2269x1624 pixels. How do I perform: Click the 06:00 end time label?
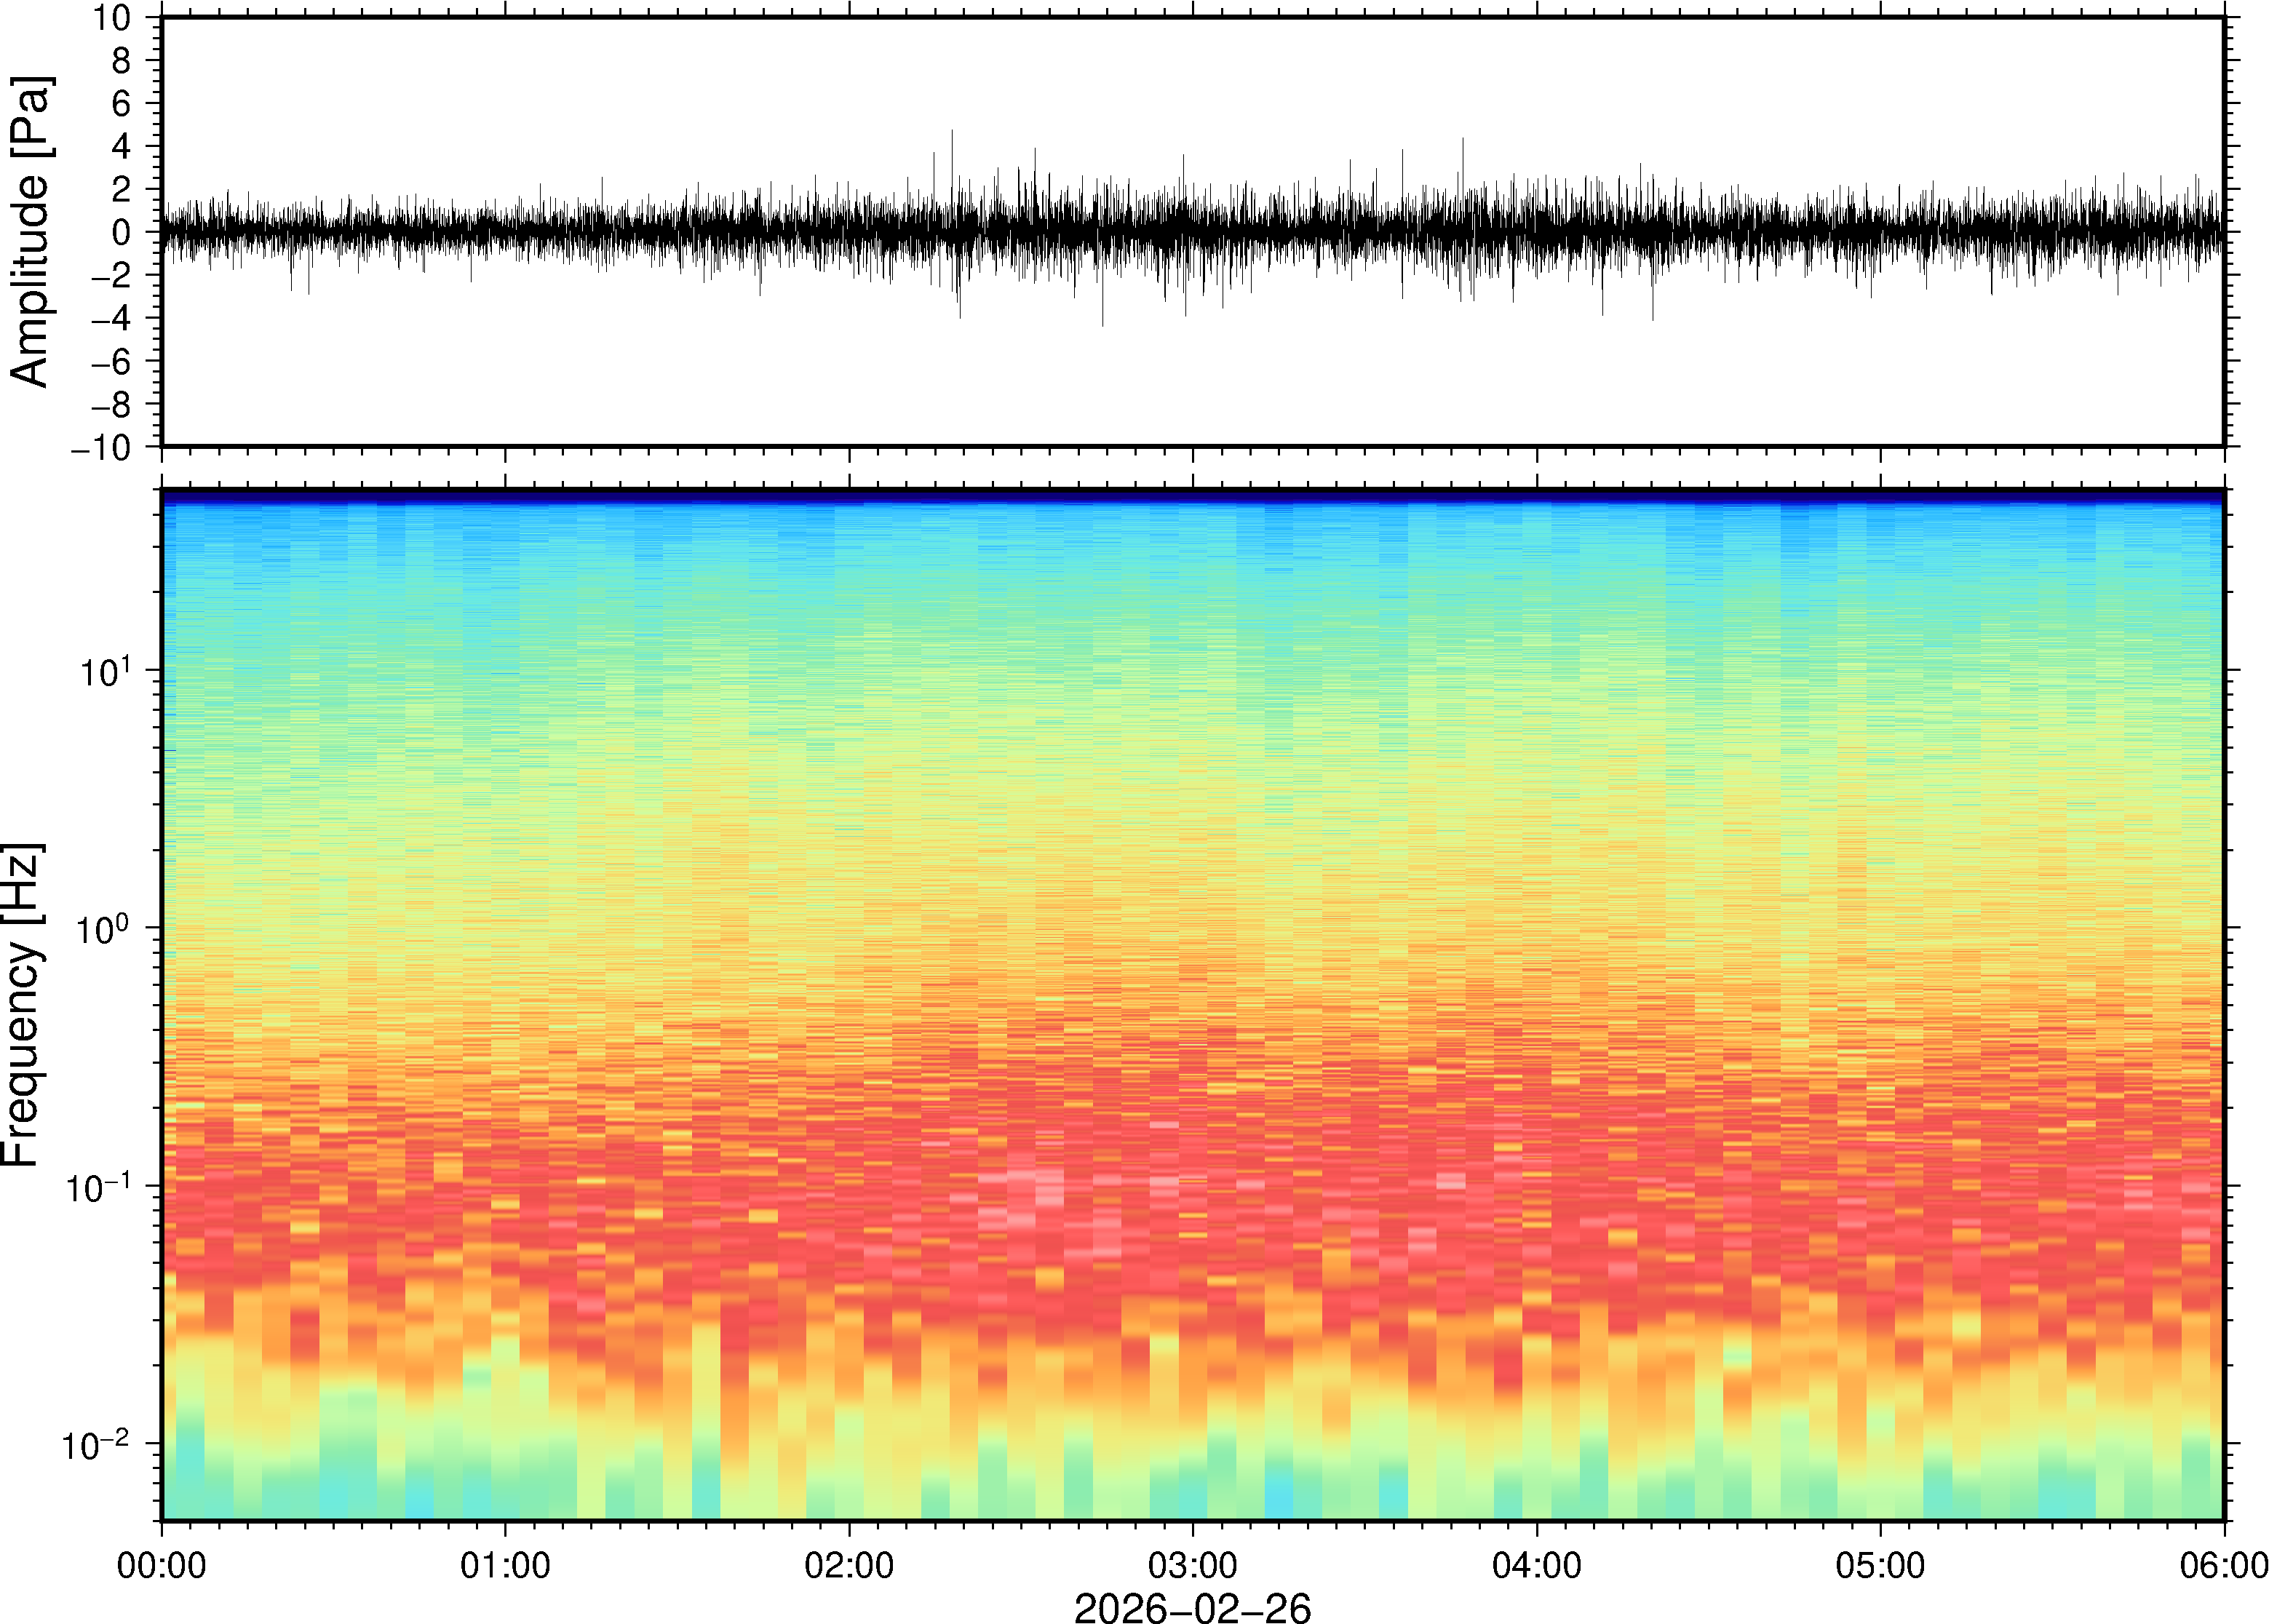tap(2223, 1565)
